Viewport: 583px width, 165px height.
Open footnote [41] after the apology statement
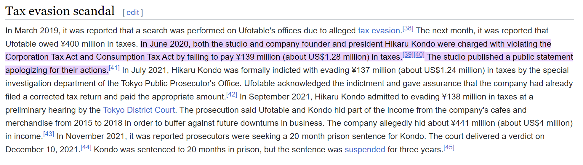(x=114, y=68)
